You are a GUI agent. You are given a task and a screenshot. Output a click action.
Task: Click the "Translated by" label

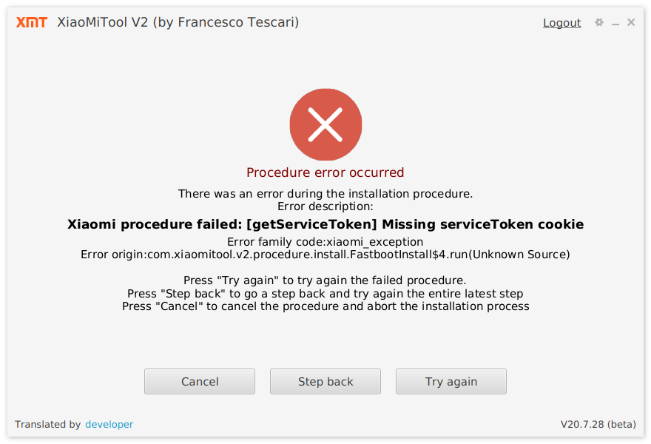[x=48, y=424]
